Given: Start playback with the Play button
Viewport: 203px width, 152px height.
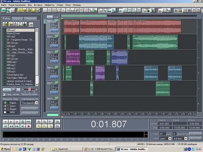Looking at the screenshot, I should (11, 122).
